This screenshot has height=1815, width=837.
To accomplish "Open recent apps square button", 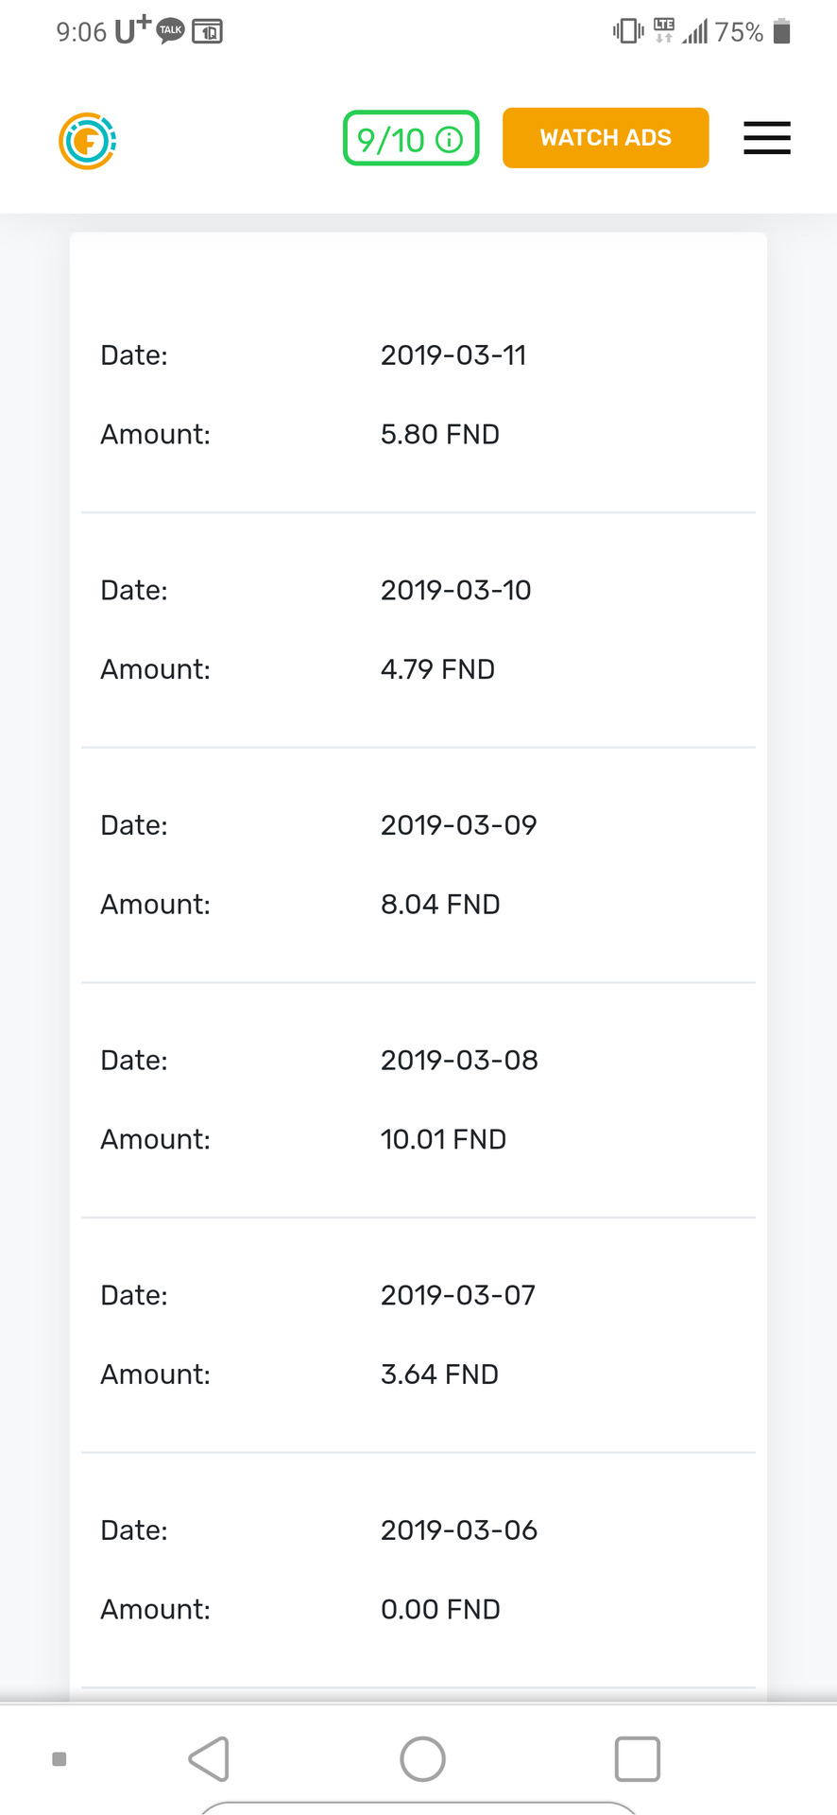I will tap(637, 1759).
